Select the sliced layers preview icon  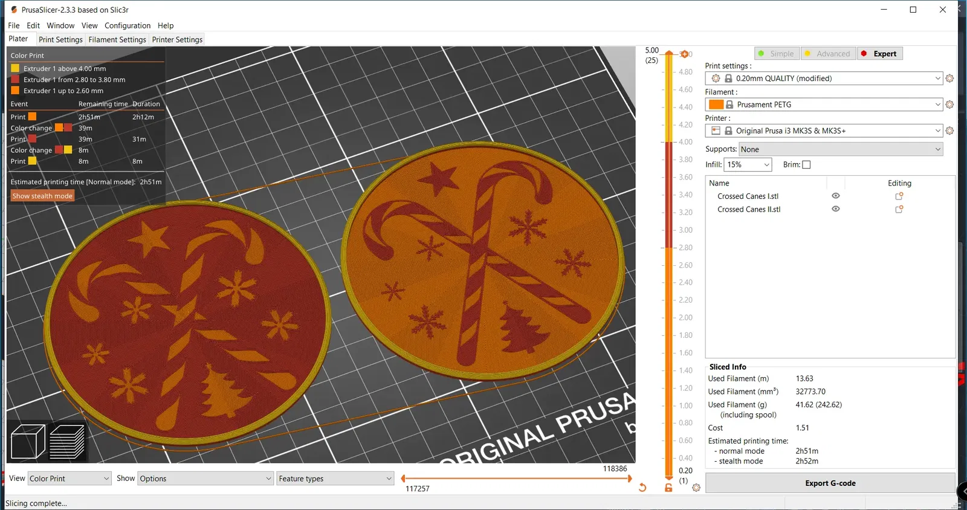click(x=67, y=442)
